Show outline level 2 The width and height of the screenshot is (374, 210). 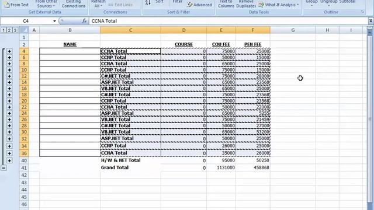(9, 30)
